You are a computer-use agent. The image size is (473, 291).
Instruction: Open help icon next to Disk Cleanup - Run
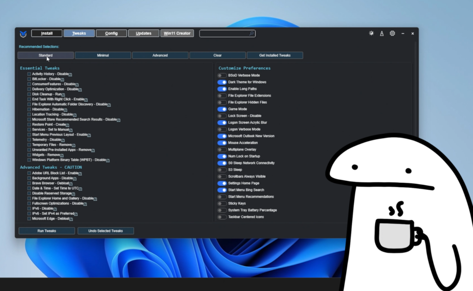tap(63, 95)
